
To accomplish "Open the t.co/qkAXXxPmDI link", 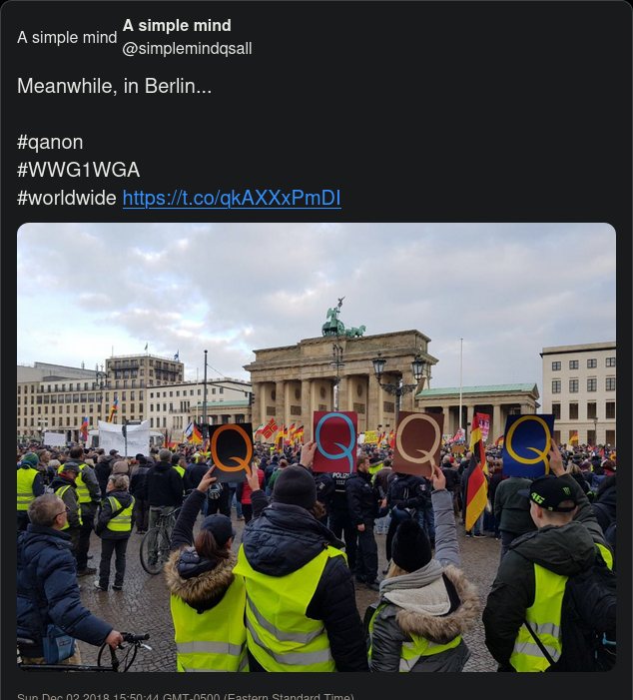I will coord(232,198).
